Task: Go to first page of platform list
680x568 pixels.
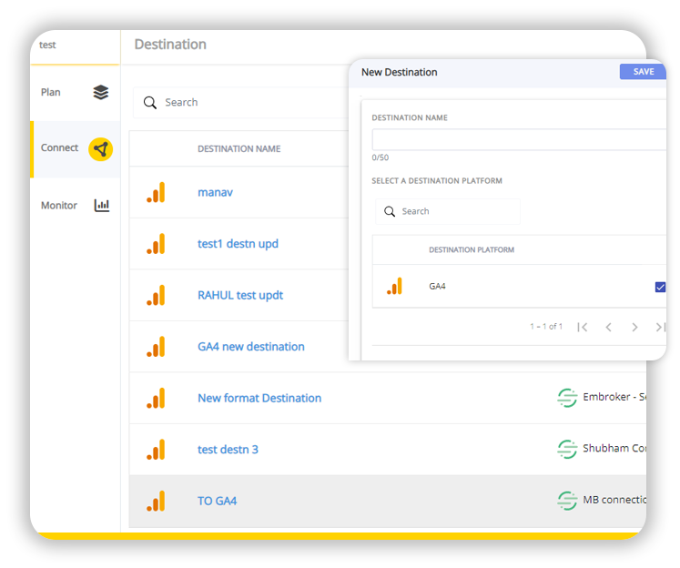Action: 583,327
